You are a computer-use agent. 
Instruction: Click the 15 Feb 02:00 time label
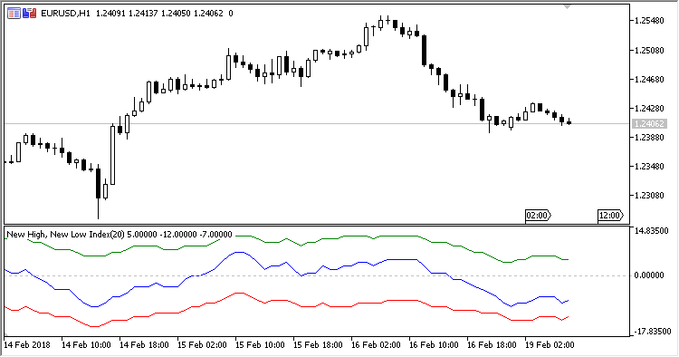[x=202, y=345]
